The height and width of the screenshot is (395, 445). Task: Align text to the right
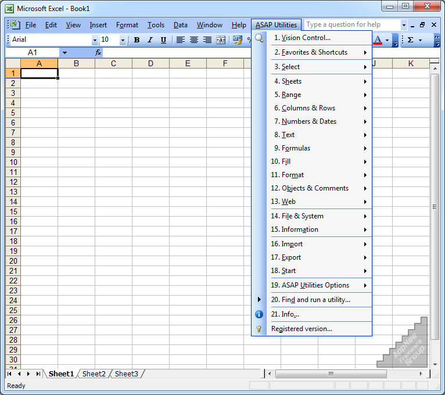point(207,40)
